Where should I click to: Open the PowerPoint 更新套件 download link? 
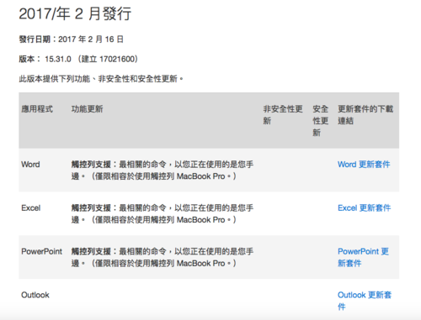(363, 257)
